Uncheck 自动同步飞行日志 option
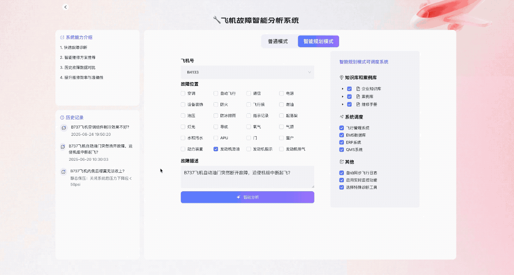This screenshot has height=275, width=514. tap(342, 173)
